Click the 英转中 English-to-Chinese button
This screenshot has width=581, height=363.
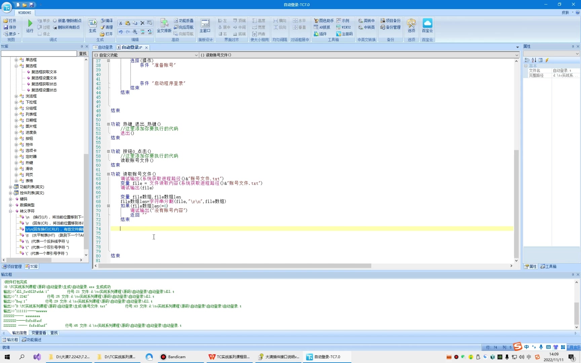pyautogui.click(x=366, y=21)
